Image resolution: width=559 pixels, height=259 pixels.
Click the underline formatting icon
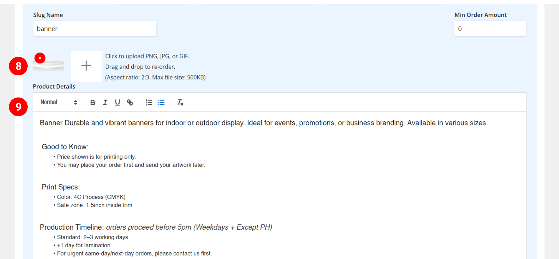click(x=117, y=102)
